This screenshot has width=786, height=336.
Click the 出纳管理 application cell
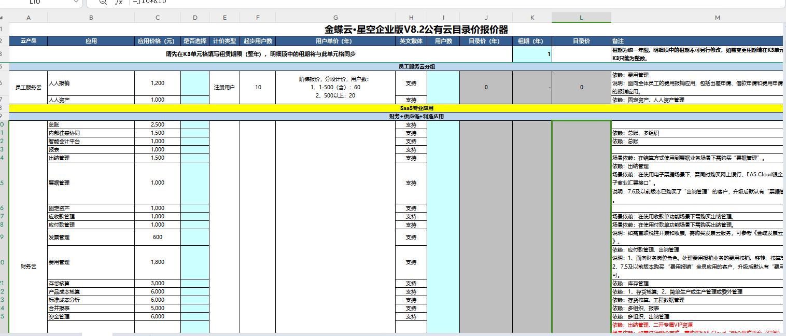[x=91, y=158]
